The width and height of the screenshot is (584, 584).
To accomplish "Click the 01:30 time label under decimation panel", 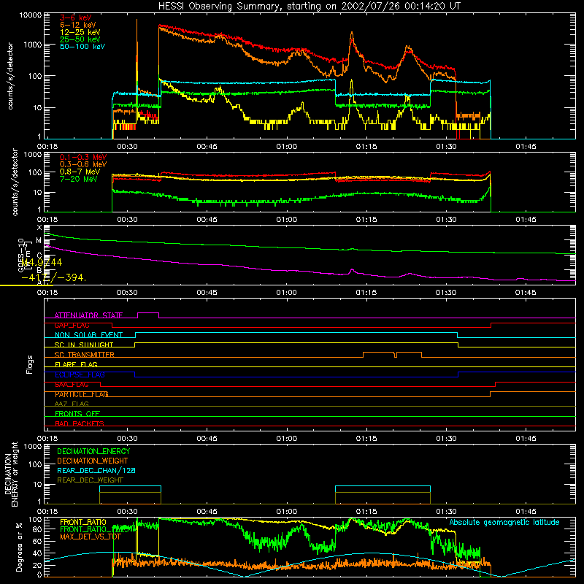I will click(446, 512).
